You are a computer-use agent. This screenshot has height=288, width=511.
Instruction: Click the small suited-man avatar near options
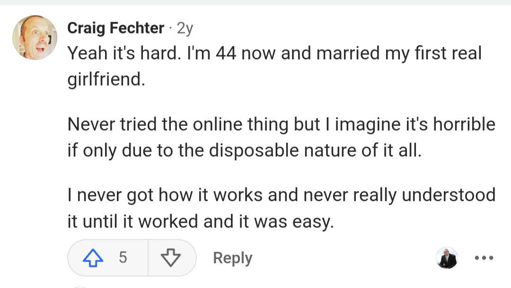pyautogui.click(x=447, y=258)
